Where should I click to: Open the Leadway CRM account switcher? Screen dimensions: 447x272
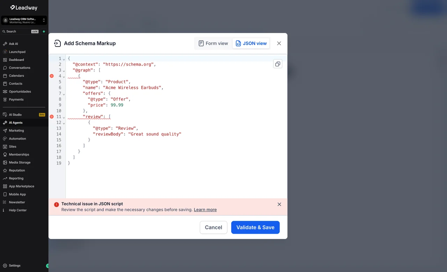[24, 20]
